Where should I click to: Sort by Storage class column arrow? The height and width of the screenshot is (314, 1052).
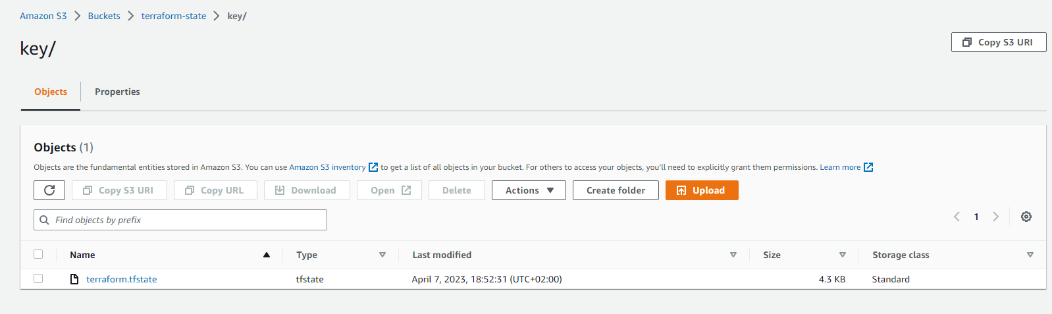click(1030, 255)
